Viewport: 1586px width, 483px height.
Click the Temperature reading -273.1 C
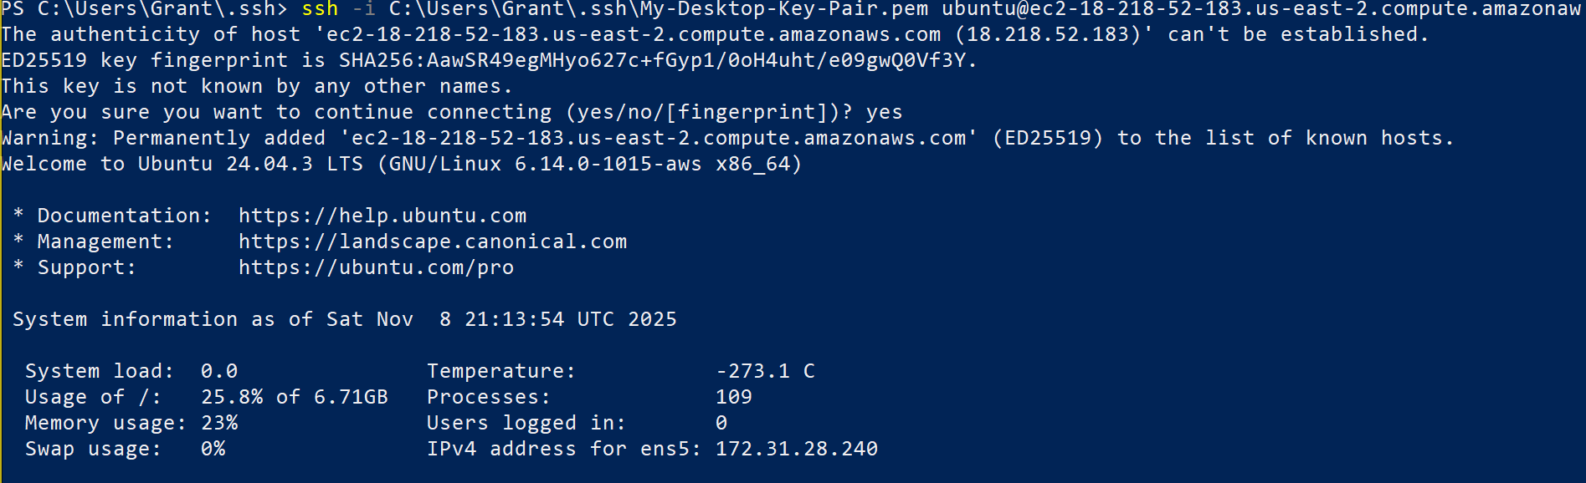[765, 371]
